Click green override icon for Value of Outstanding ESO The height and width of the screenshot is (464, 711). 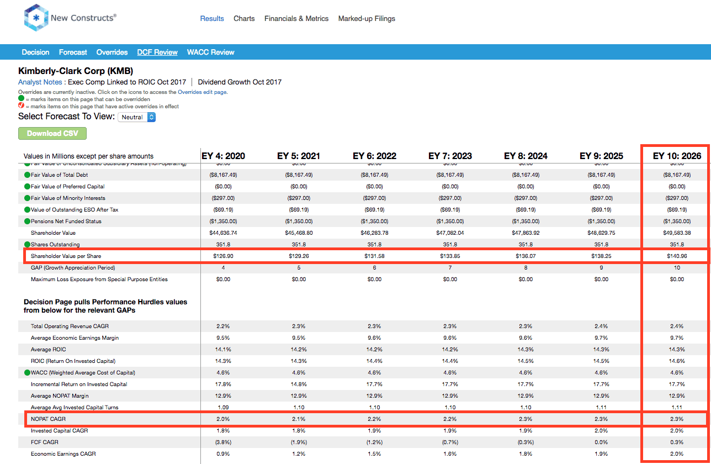[x=27, y=210]
